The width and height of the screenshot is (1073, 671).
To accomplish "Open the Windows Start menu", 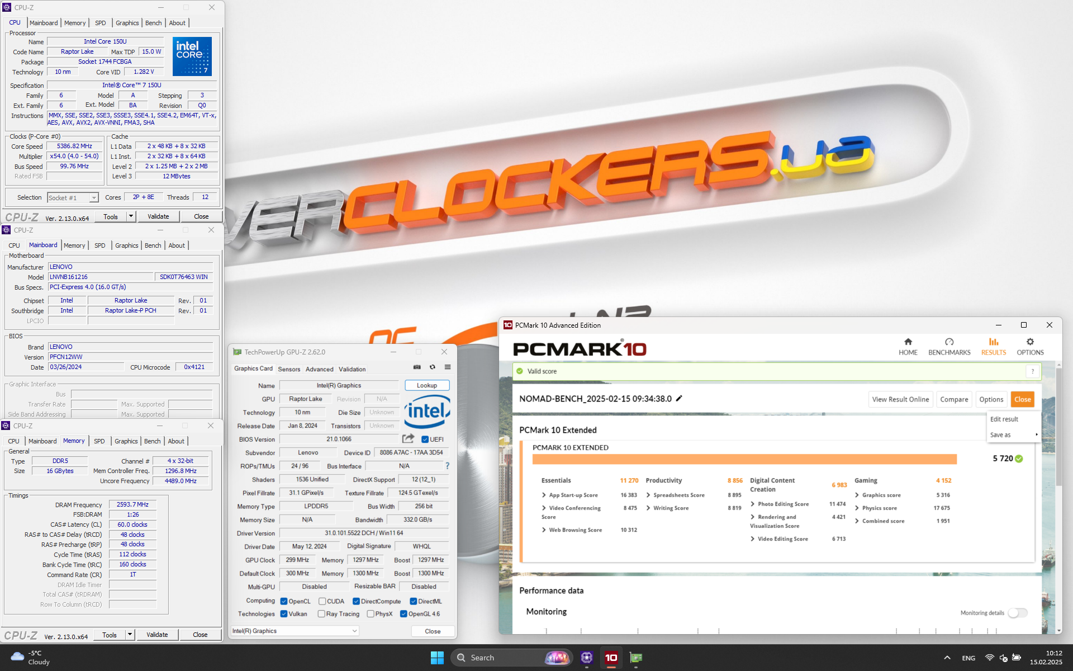I will pyautogui.click(x=437, y=658).
